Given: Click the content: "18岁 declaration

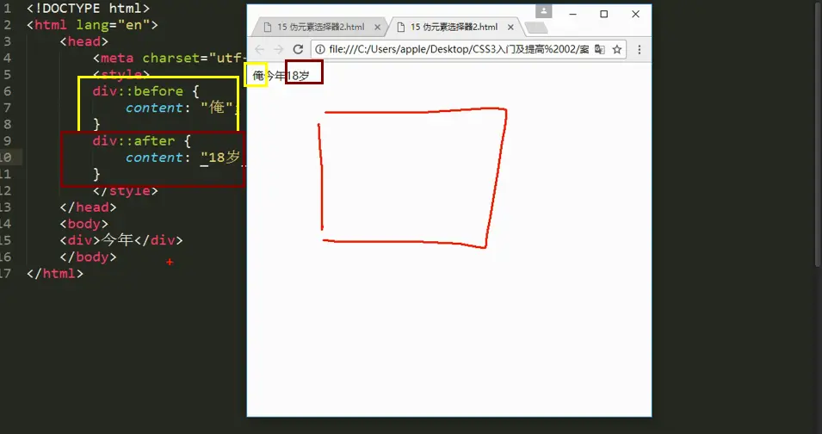Looking at the screenshot, I should pyautogui.click(x=184, y=158).
